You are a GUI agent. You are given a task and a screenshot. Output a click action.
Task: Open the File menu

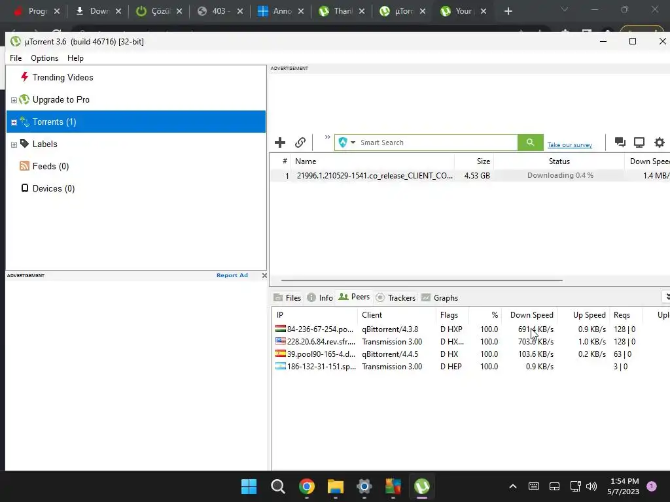pos(16,58)
